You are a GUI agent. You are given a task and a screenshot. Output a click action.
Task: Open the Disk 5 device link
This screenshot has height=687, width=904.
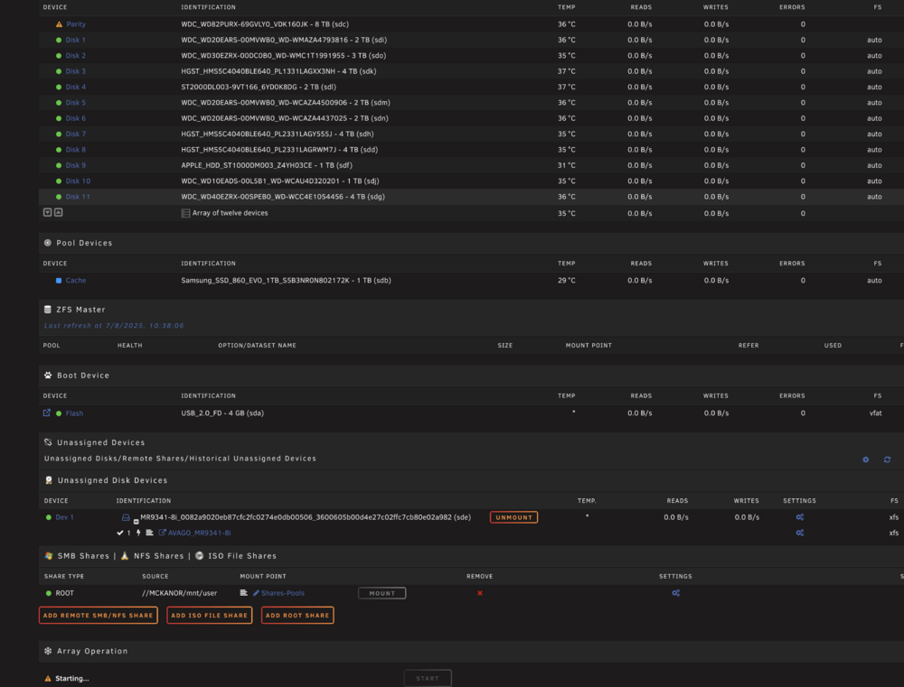point(76,103)
